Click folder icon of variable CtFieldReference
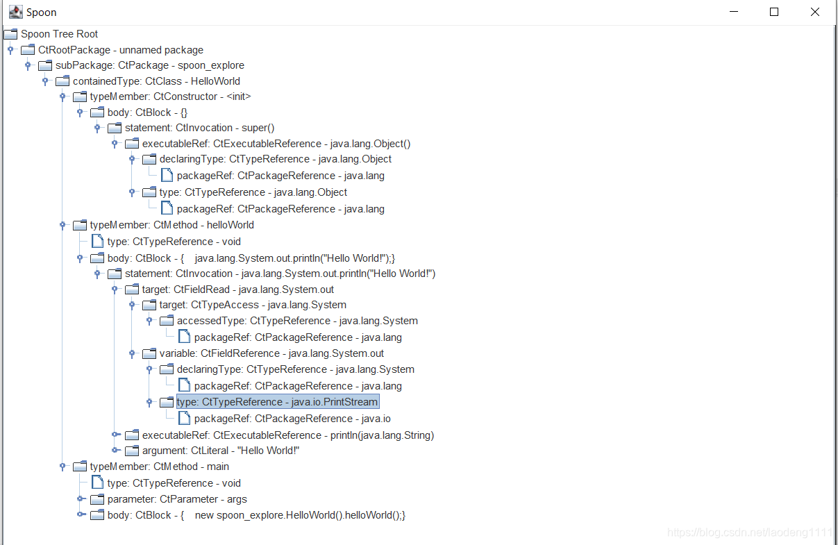This screenshot has width=838, height=545. pos(149,353)
